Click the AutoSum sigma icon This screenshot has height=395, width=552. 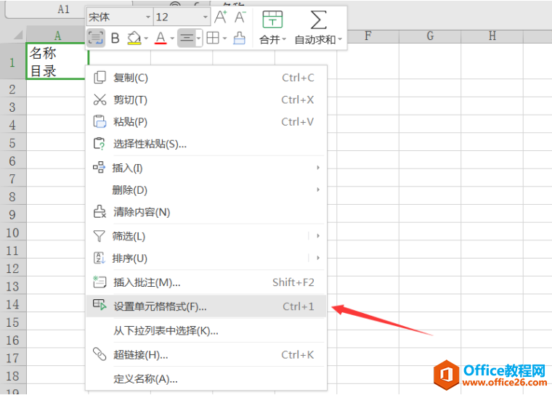click(x=318, y=20)
